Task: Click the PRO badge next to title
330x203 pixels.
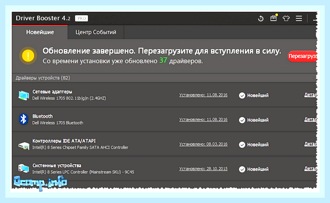Action: pos(81,18)
